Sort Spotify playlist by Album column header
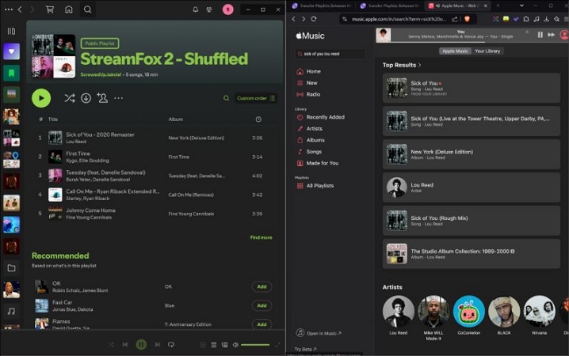 click(x=176, y=119)
